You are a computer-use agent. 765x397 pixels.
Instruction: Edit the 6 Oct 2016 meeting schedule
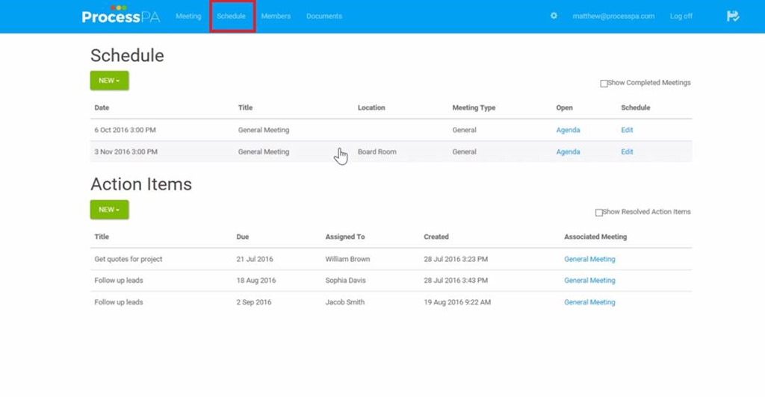click(x=627, y=130)
